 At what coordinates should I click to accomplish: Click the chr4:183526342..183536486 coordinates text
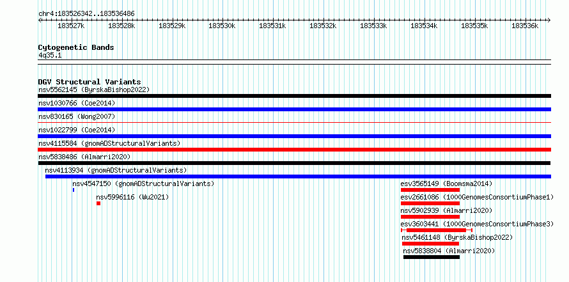[x=86, y=14]
